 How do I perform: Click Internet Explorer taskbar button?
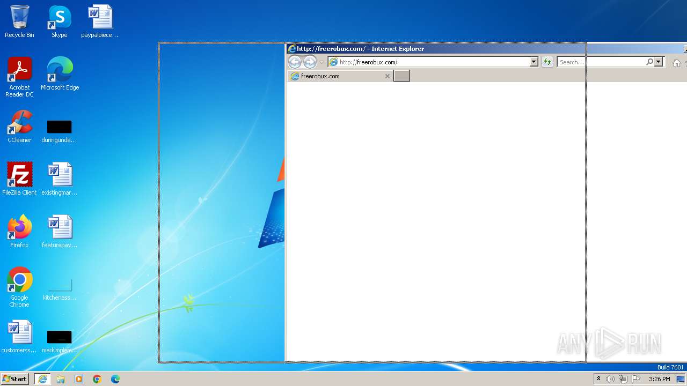(x=42, y=379)
